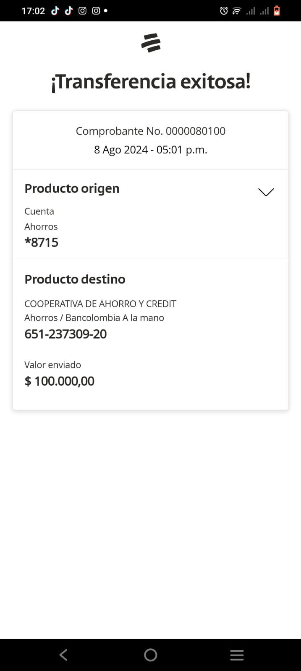The width and height of the screenshot is (301, 671).
Task: Tap the Android home circle button
Action: (x=150, y=655)
